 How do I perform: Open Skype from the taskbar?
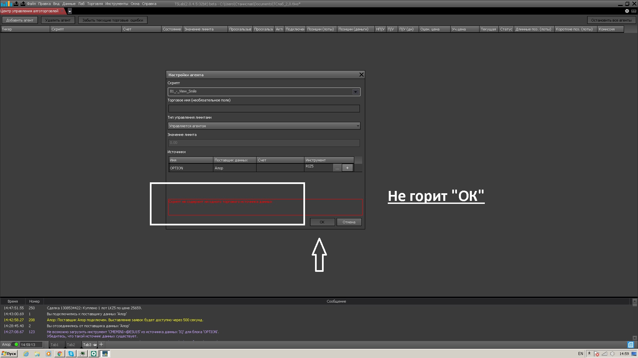click(71, 354)
